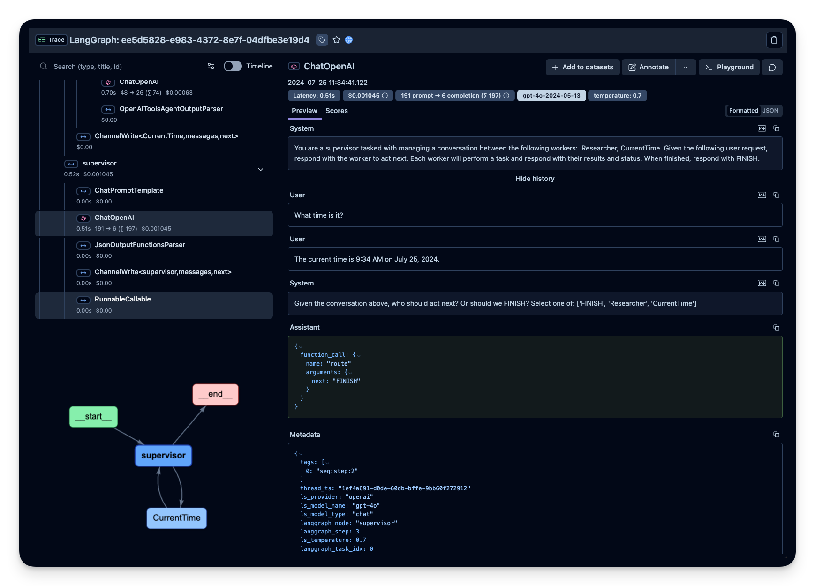
Task: Click into the search runs input field
Action: [x=117, y=66]
